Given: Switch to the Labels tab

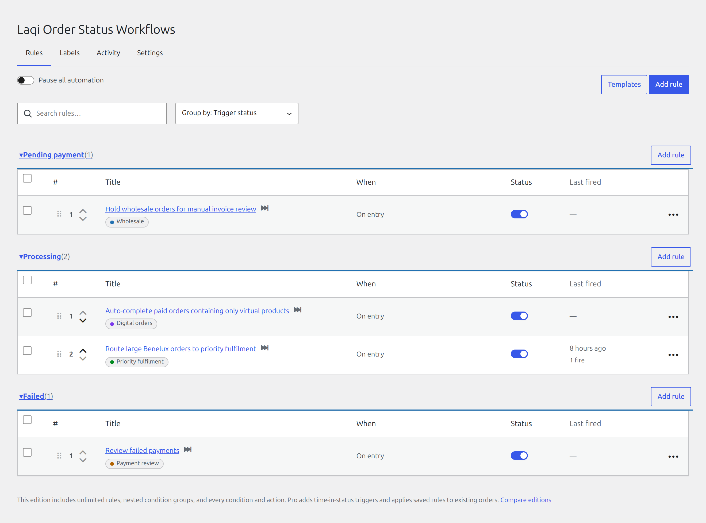Looking at the screenshot, I should (70, 53).
